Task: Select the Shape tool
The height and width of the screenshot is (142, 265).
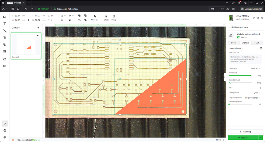Action: pos(5,45)
